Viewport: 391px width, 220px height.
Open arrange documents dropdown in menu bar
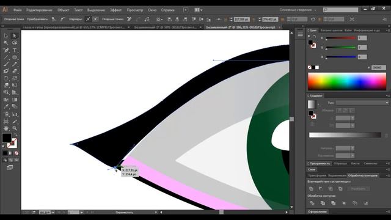198,10
